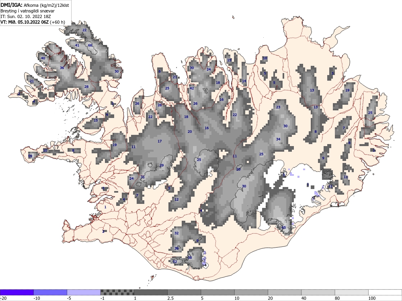Click the map value '34' in the northeast highlands
The width and height of the screenshot is (402, 301).
pos(278,139)
